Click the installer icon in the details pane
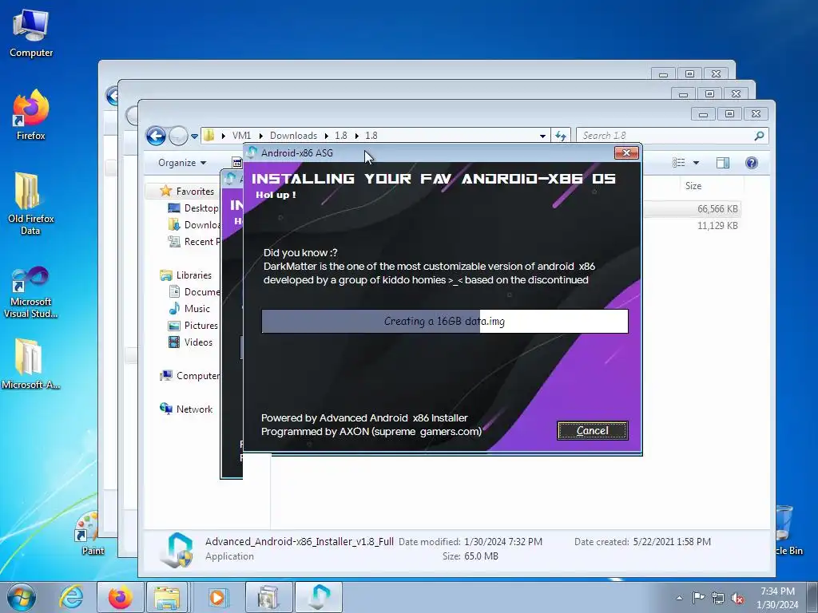The width and height of the screenshot is (818, 613). [177, 549]
